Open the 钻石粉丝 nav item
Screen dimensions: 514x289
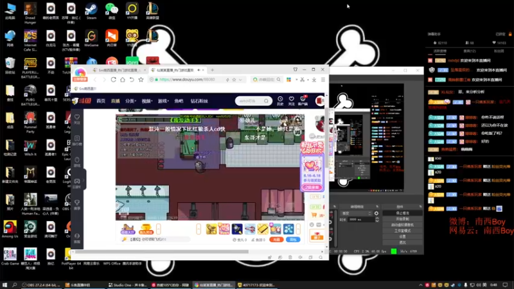click(199, 101)
